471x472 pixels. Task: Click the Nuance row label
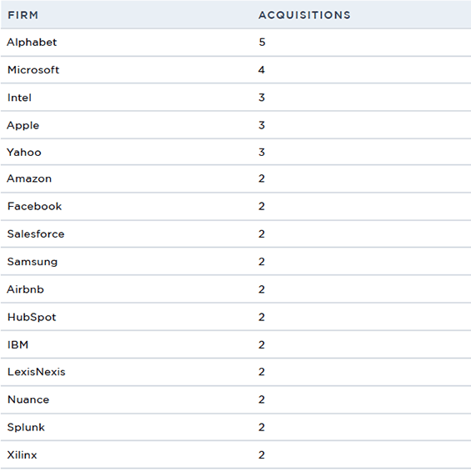tap(28, 399)
